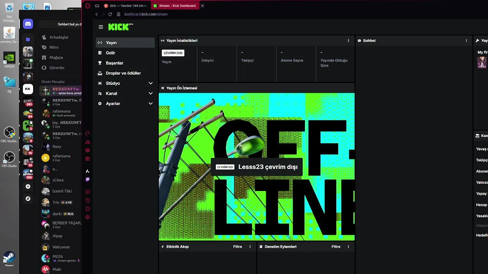Click the Opera menu logo icon

point(88,6)
